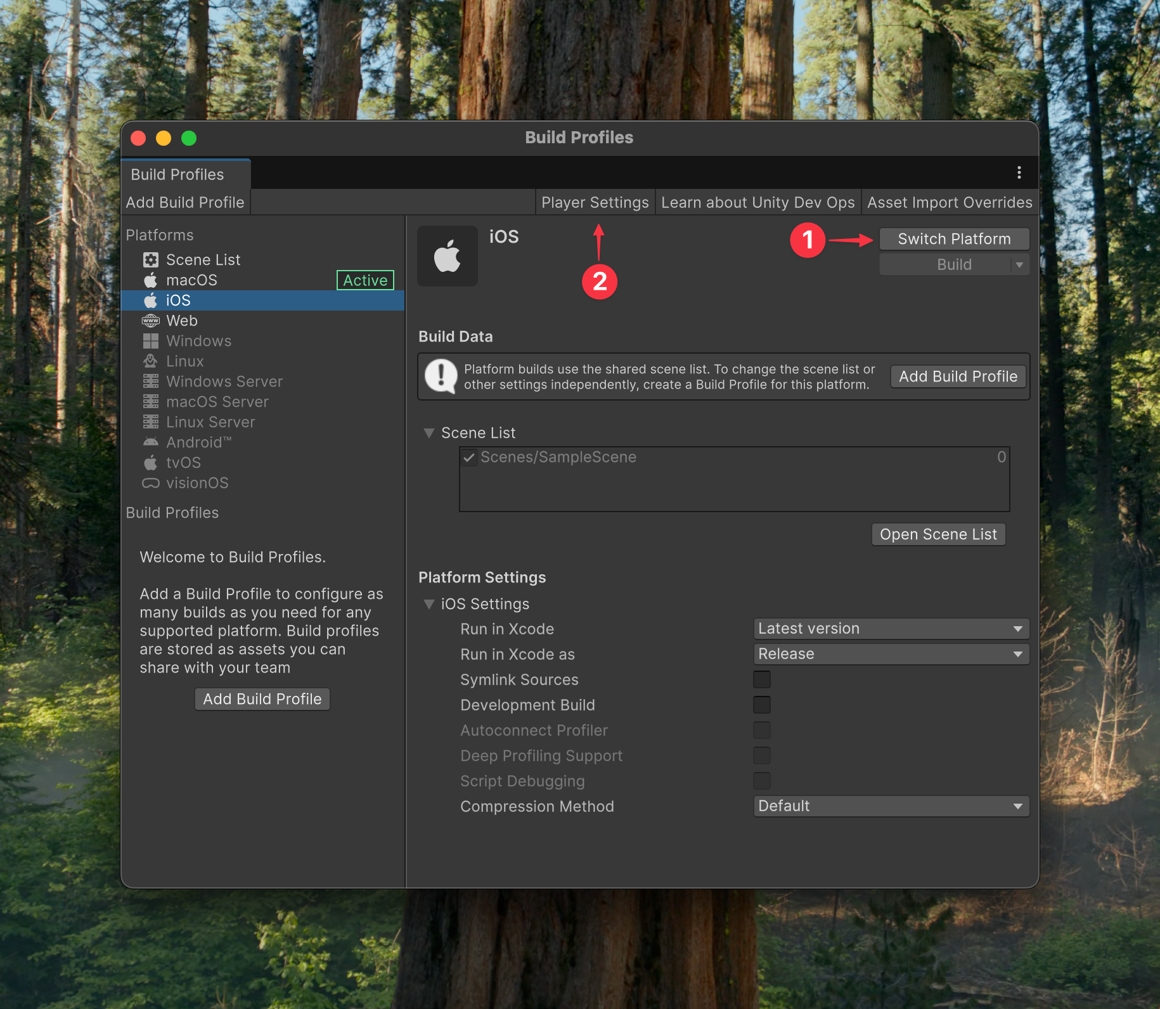
Task: Click the Scenes/SampleScene entry text
Action: point(558,457)
